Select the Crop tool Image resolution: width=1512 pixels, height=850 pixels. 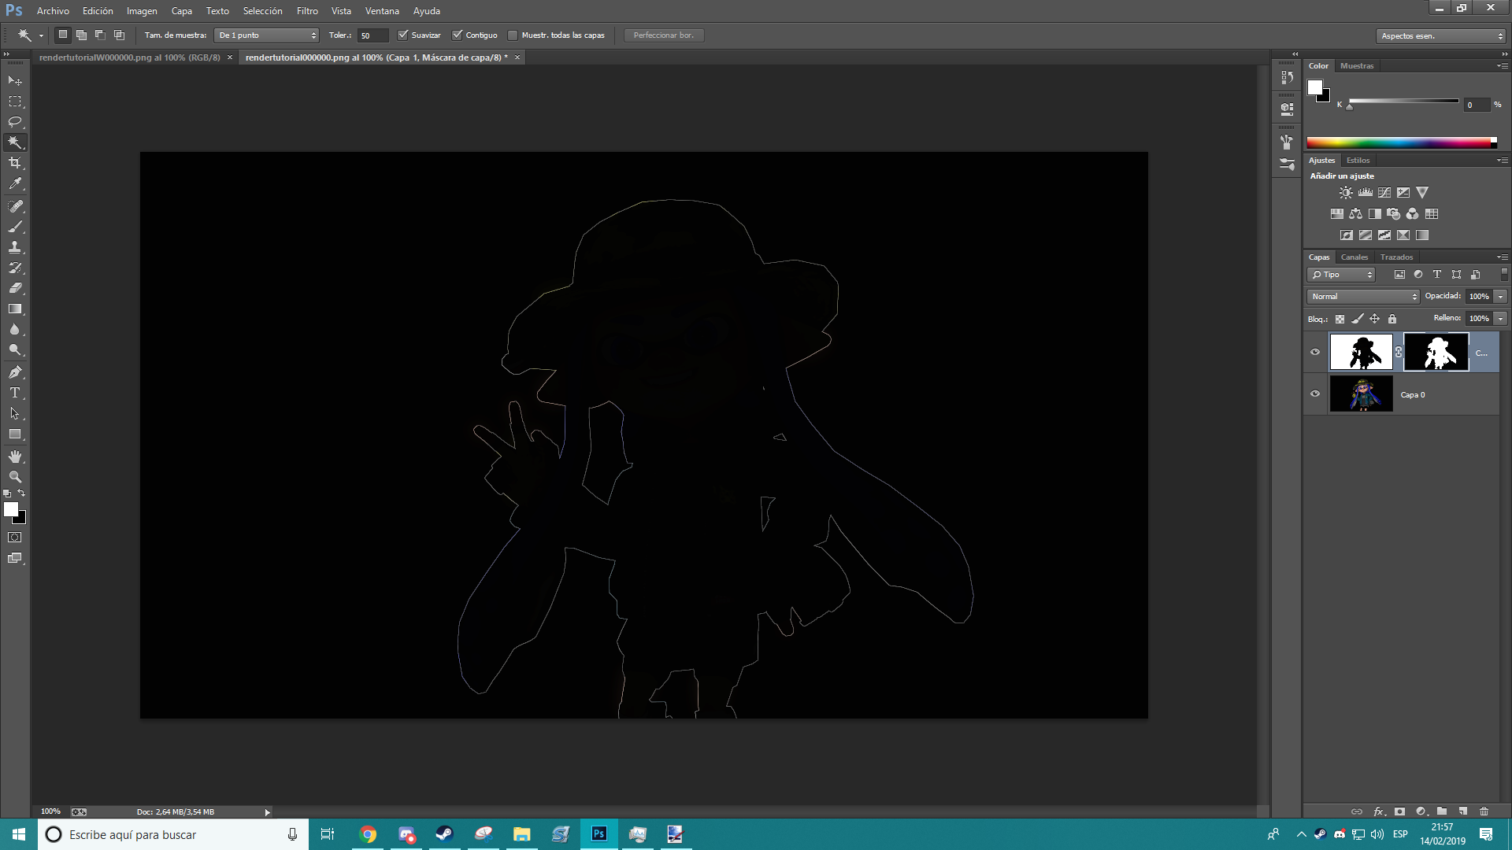coord(15,163)
